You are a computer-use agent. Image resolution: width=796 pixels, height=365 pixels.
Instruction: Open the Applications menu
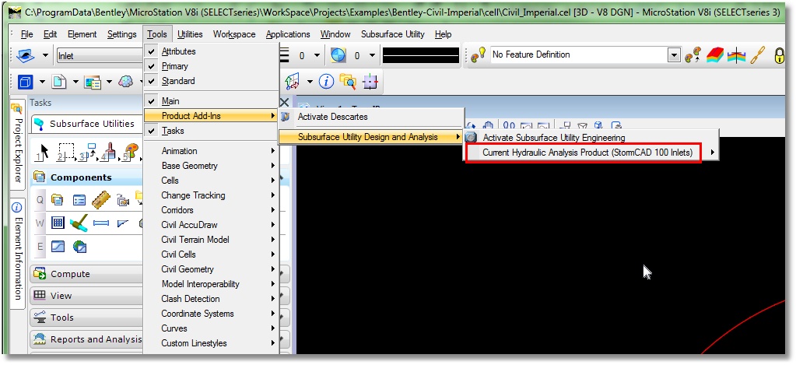pos(288,34)
